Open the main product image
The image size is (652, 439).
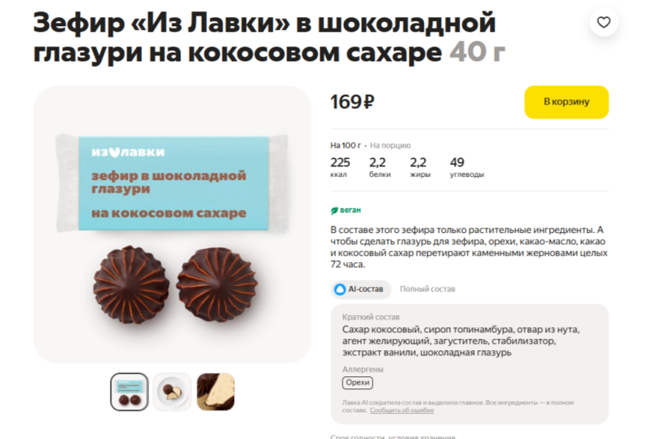coord(172,225)
